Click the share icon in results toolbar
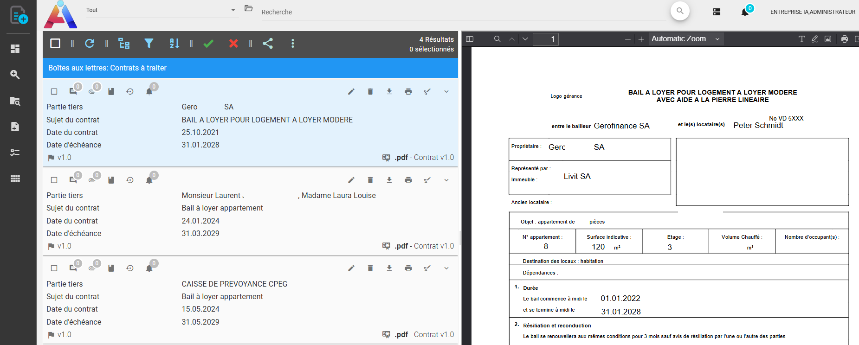 [x=268, y=44]
